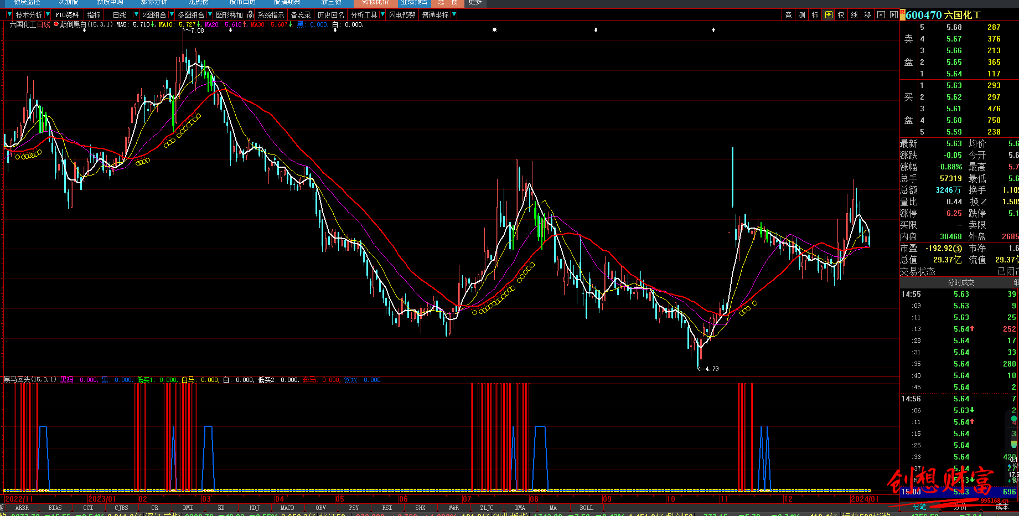Viewport: 1019px width, 516px height.
Task: Open 闪电预警 alerts
Action: 402,15
